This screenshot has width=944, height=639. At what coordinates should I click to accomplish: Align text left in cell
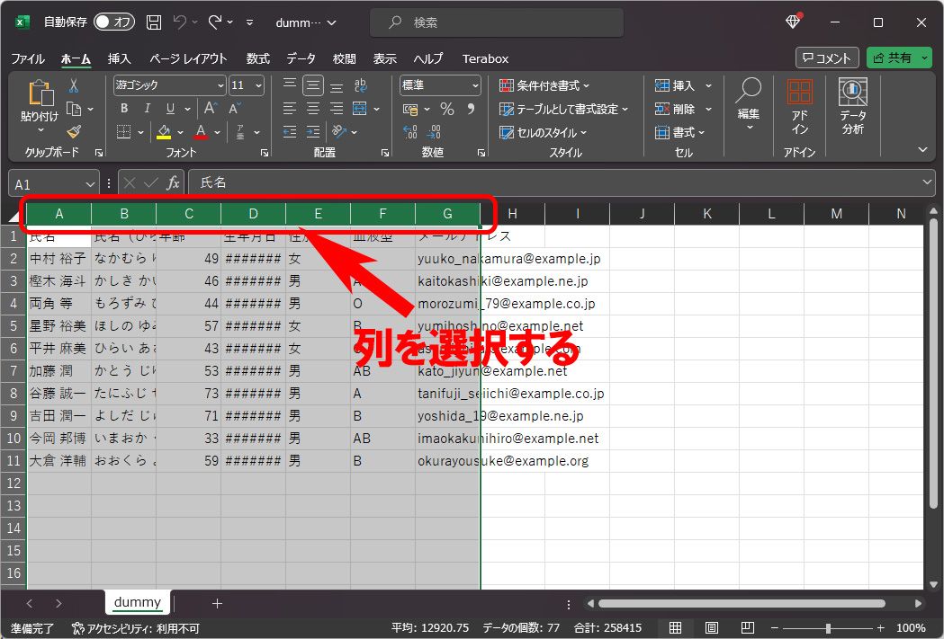click(290, 109)
